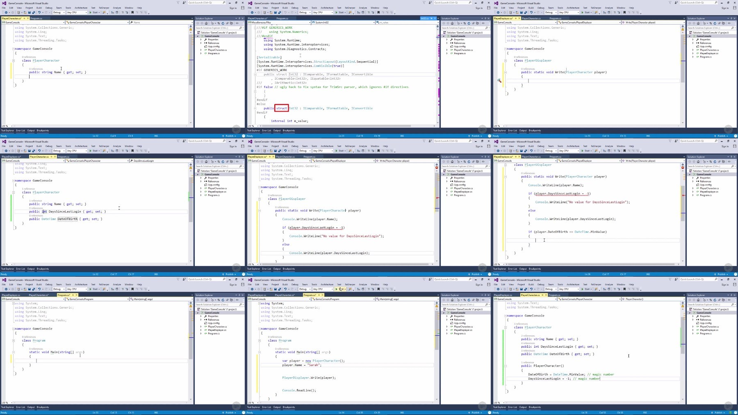Click the green Start arrow in the Sarah code window
738x415 pixels.
point(336,289)
